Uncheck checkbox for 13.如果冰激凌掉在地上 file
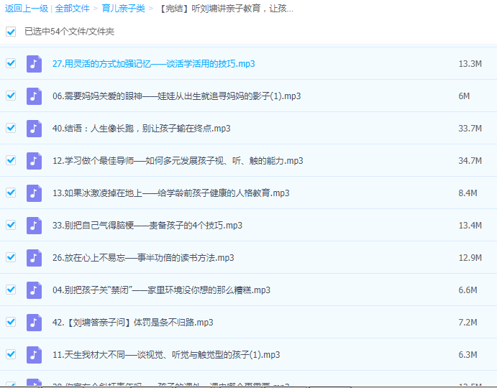 click(x=11, y=193)
